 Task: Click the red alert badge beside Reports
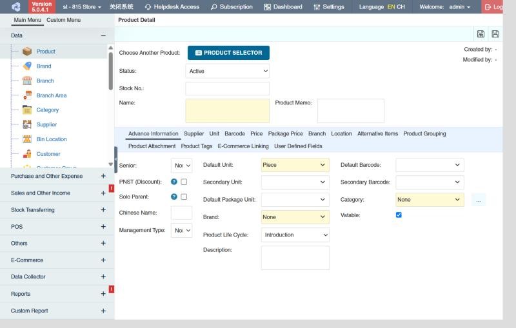(112, 289)
